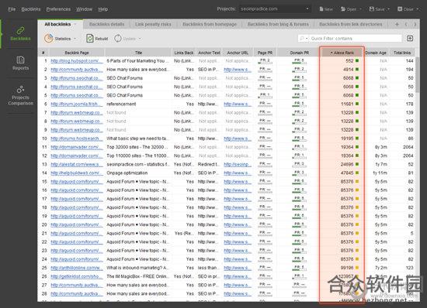Open the Window menu
Image resolution: width=427 pixels, height=308 pixels.
[x=84, y=9]
